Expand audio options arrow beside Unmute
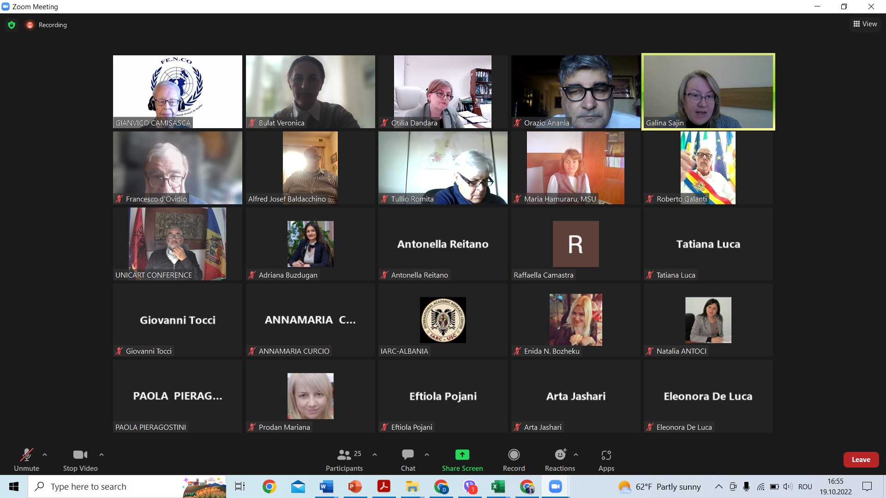 coord(45,455)
